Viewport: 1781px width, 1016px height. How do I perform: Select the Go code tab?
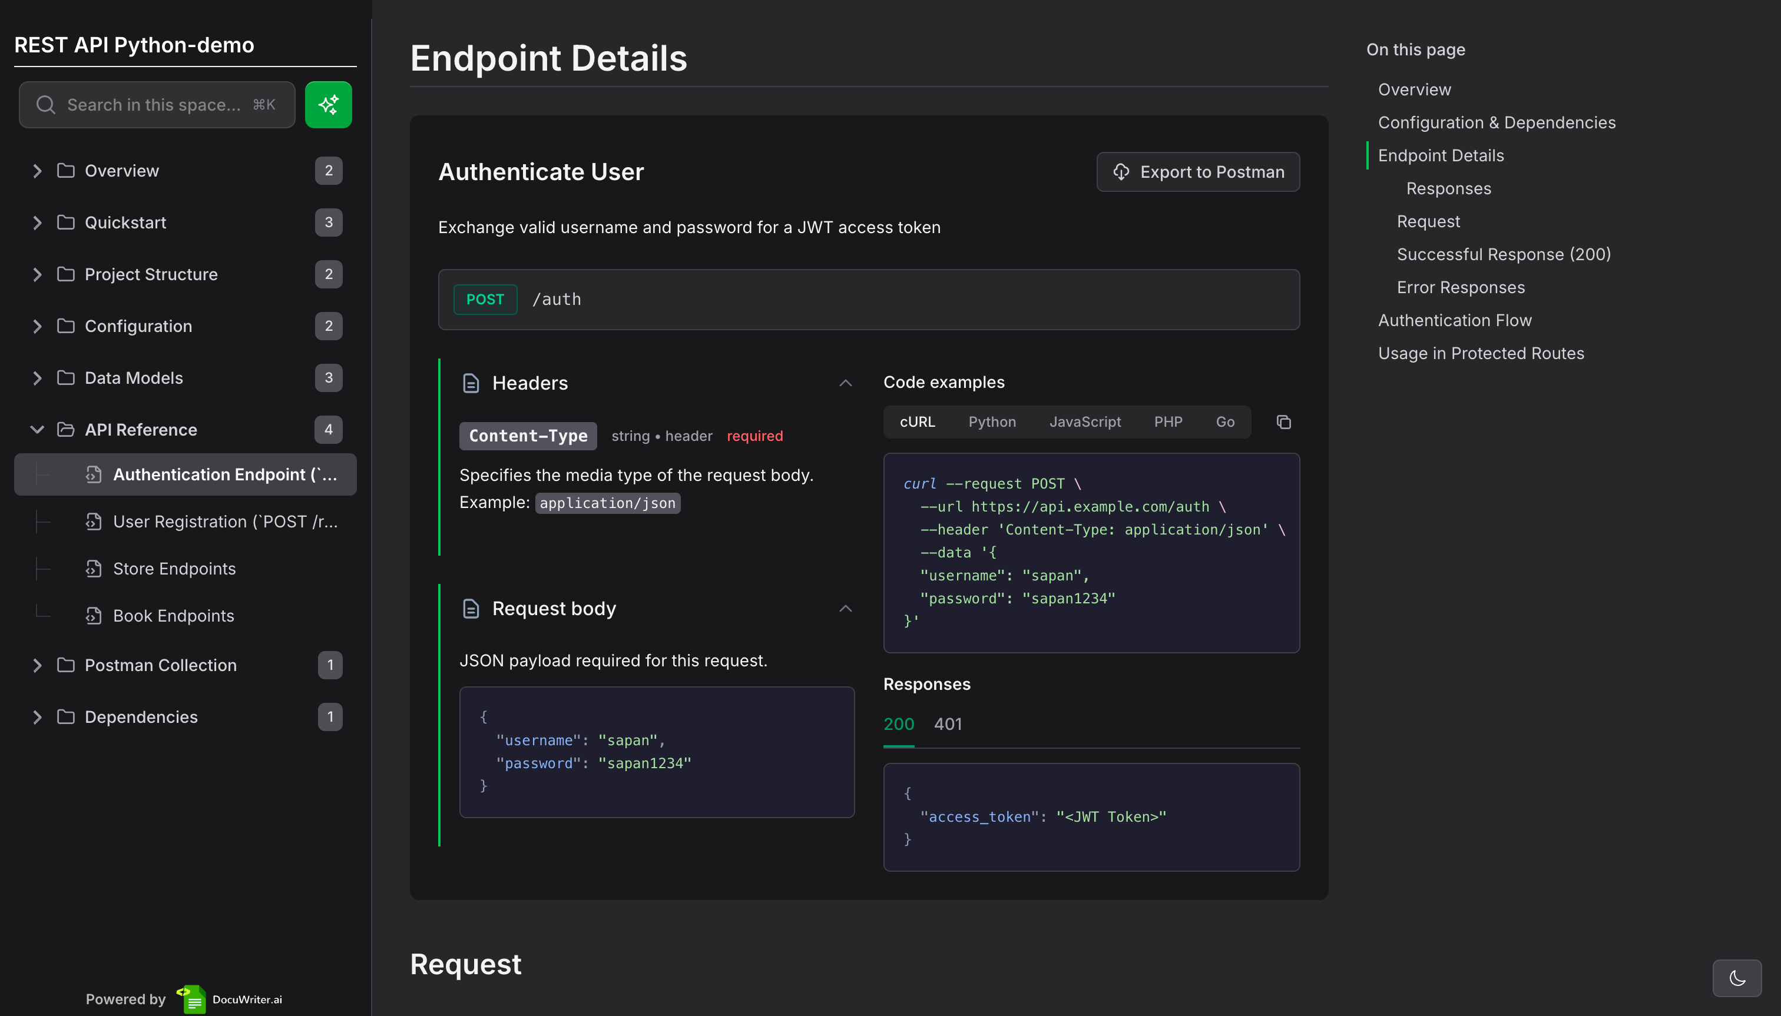[1225, 422]
